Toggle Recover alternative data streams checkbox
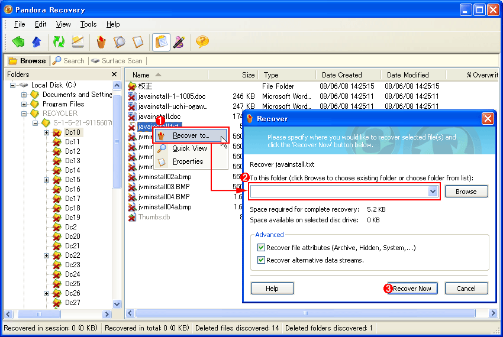Screen dimensions: 503x337 click(261, 260)
